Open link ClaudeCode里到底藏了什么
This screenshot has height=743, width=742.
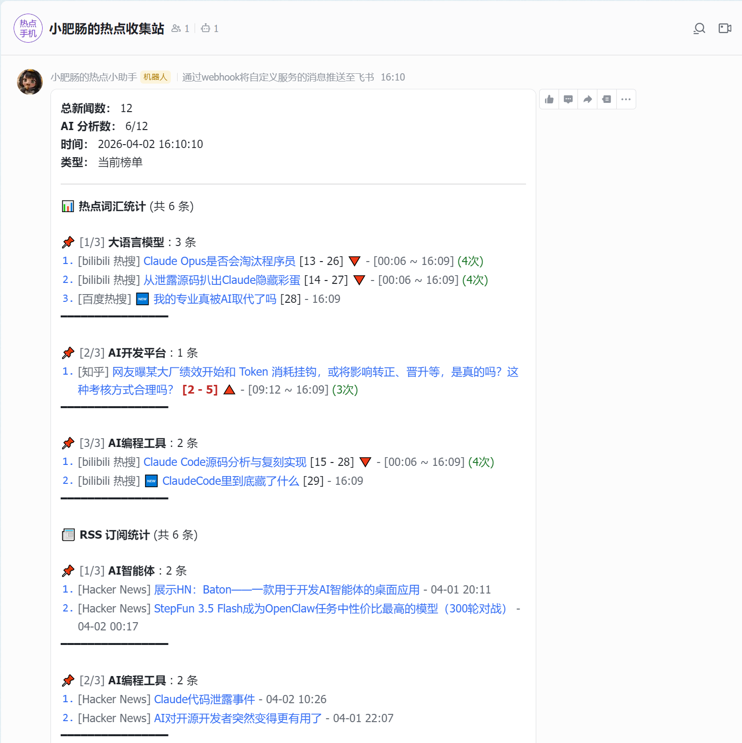coord(231,481)
